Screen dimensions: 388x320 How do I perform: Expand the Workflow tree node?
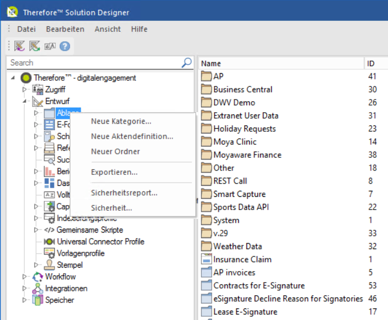click(24, 277)
